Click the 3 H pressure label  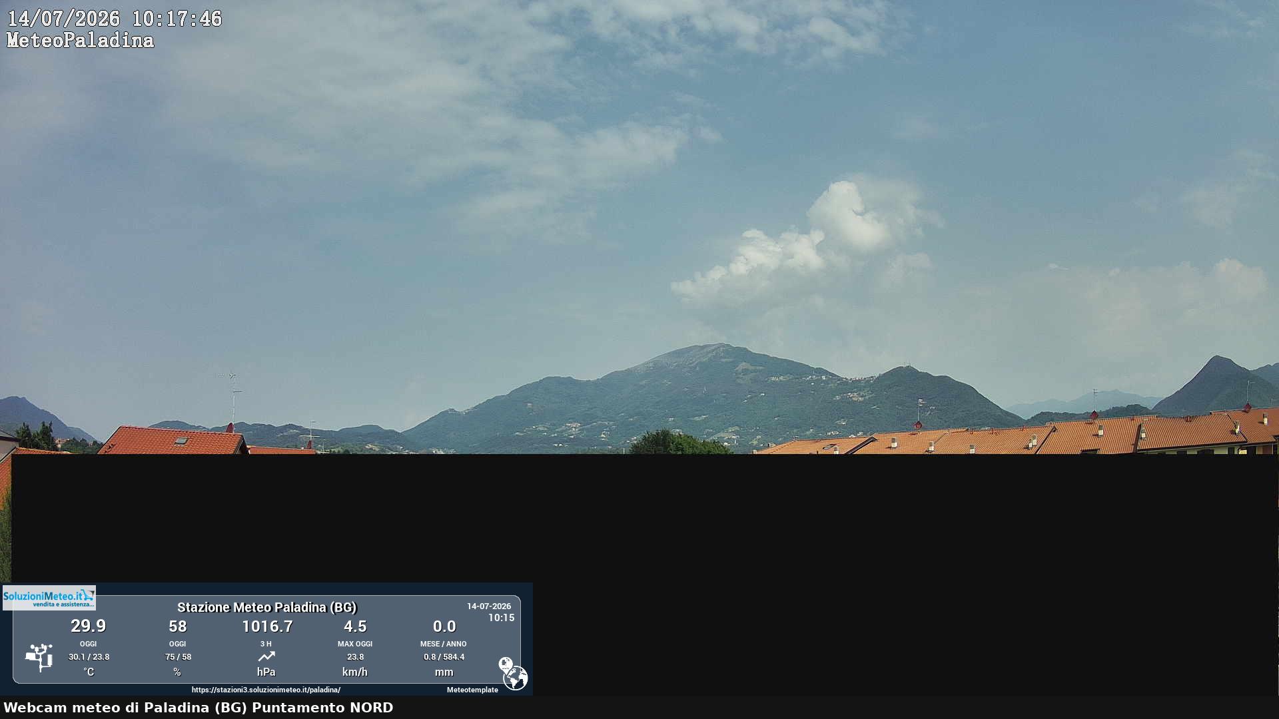coord(266,644)
